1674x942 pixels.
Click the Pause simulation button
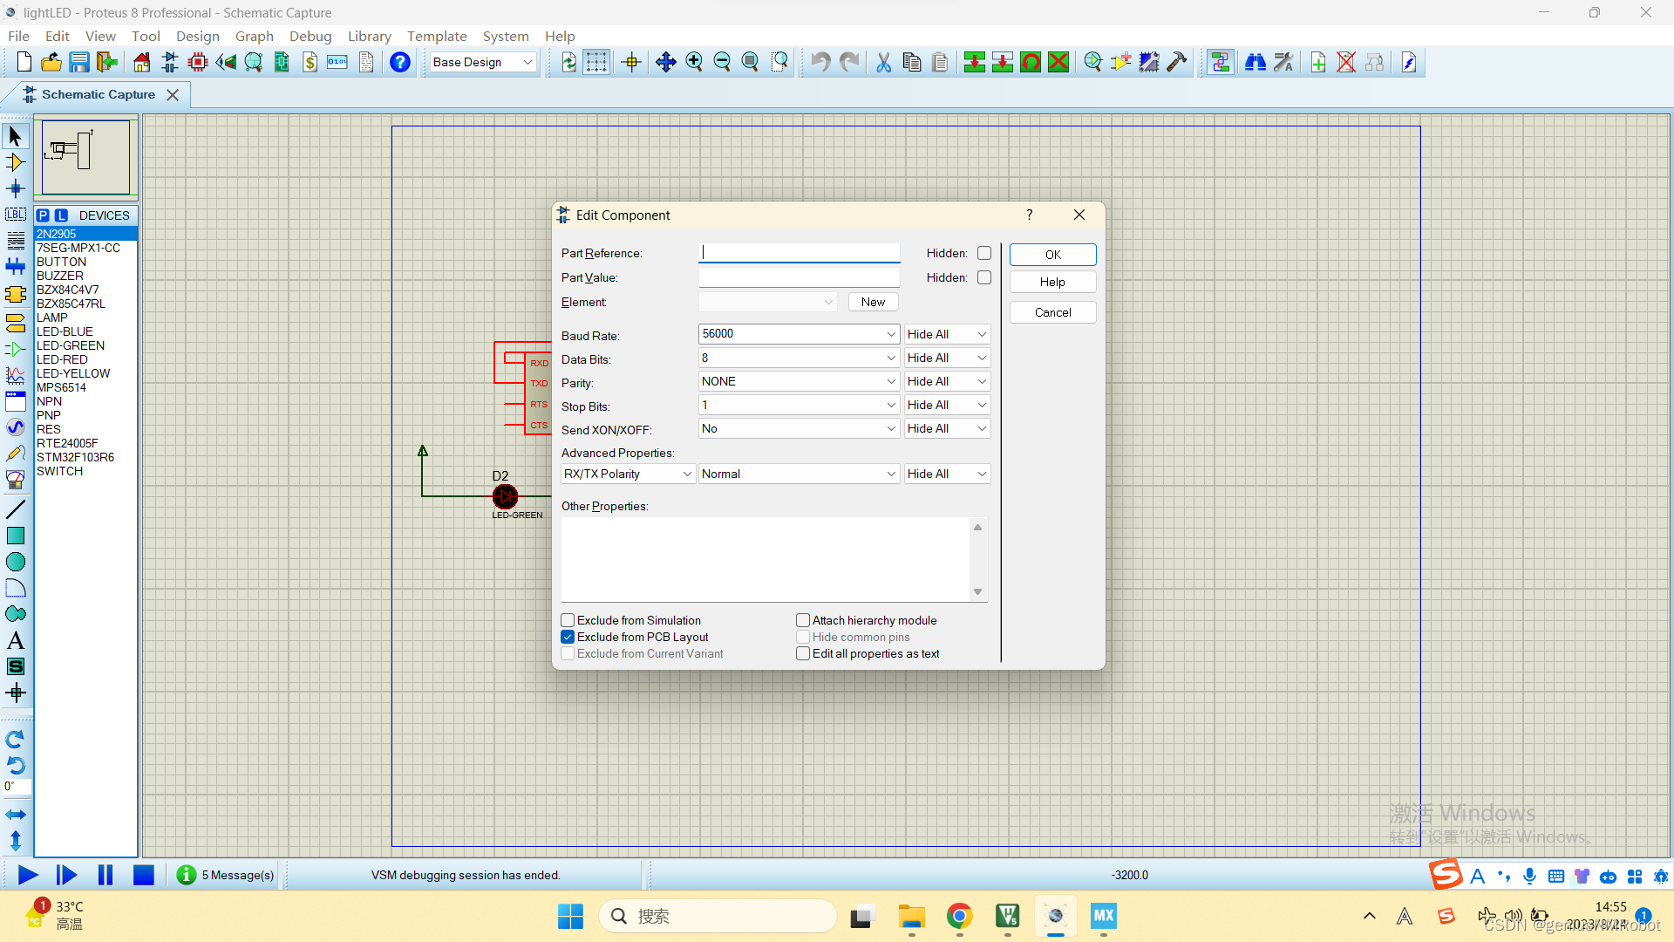tap(105, 876)
